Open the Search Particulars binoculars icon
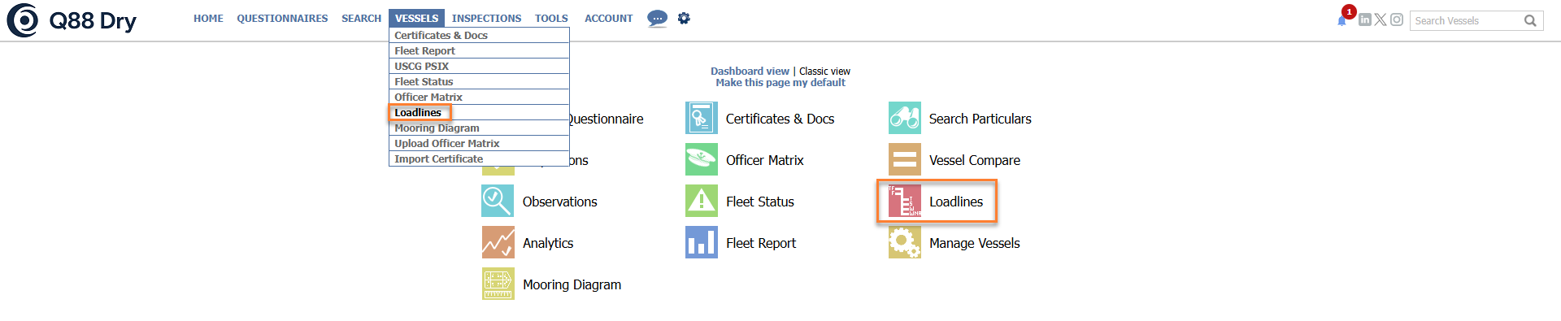This screenshot has height=321, width=1561. pos(904,118)
